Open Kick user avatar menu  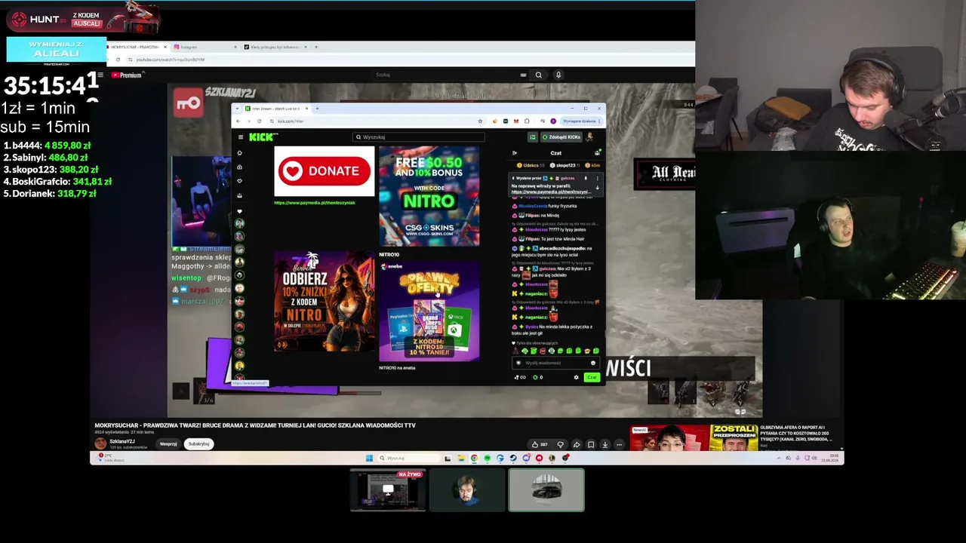[x=589, y=137]
